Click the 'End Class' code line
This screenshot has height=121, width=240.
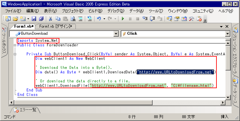tap(27, 95)
